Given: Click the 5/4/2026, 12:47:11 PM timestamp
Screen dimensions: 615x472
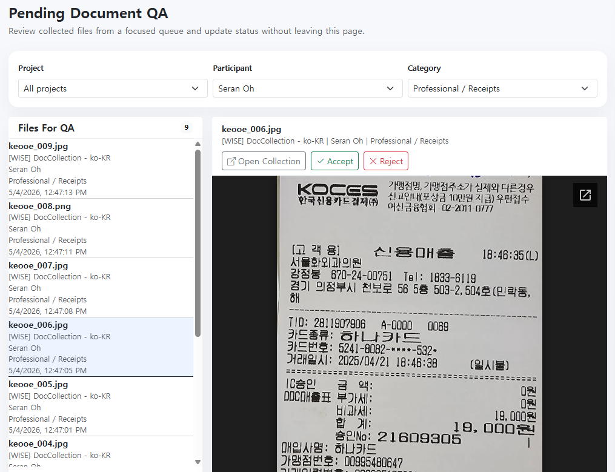Looking at the screenshot, I should [47, 251].
